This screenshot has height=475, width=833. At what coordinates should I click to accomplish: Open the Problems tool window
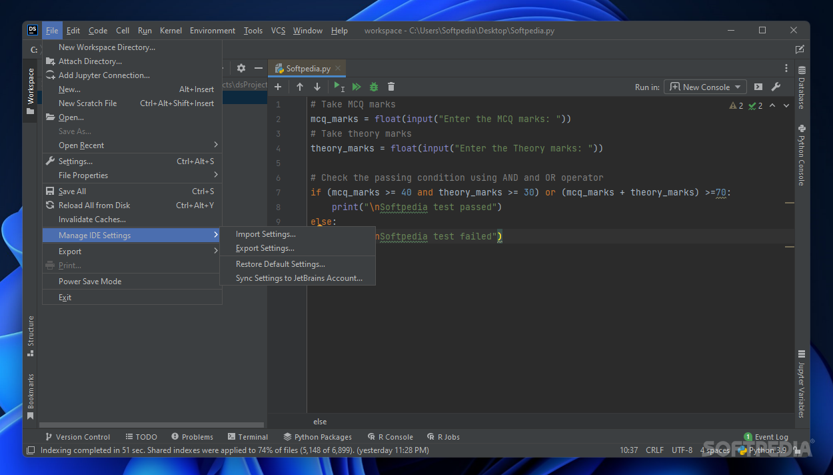[193, 437]
